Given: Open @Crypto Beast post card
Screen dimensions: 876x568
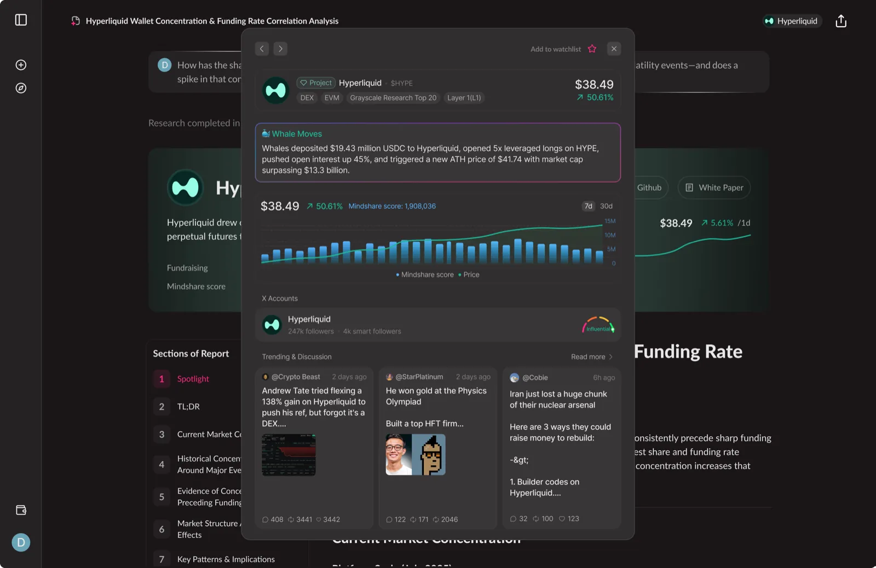Looking at the screenshot, I should (314, 448).
